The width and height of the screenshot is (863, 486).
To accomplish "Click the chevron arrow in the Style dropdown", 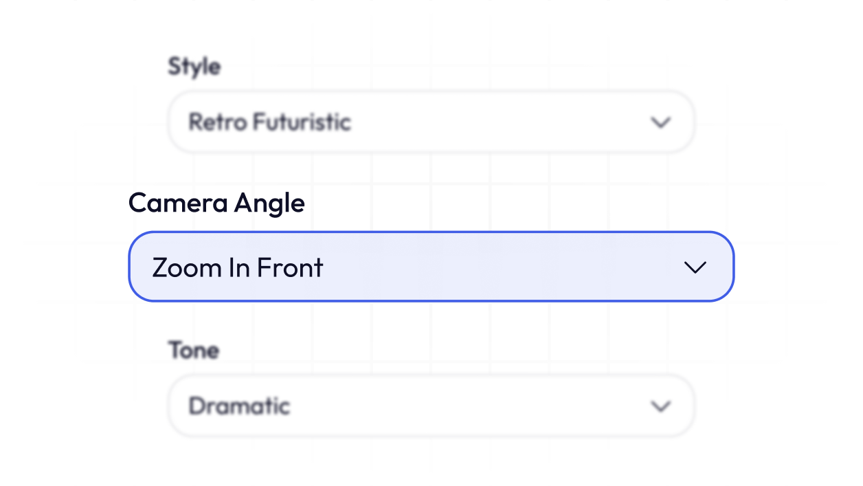I will pos(660,122).
